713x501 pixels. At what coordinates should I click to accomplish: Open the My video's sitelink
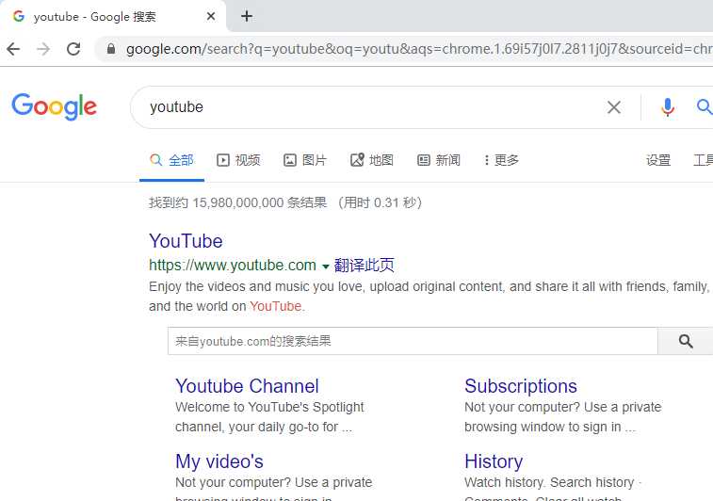click(x=219, y=461)
